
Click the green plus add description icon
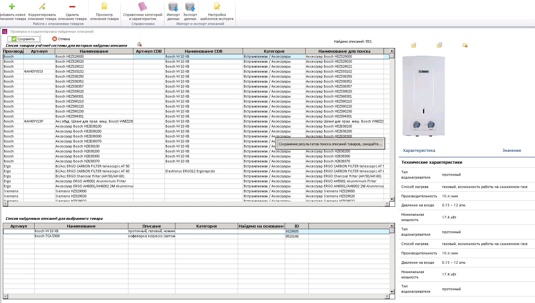(12, 6)
